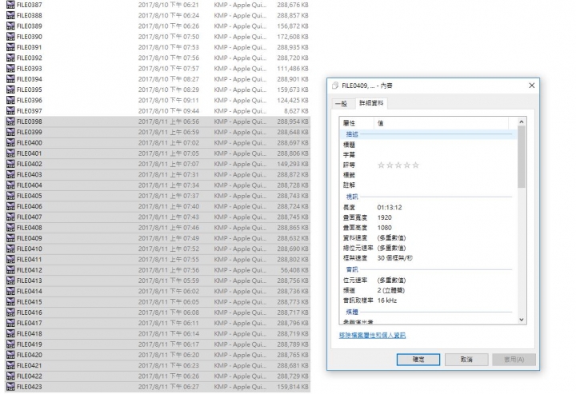Set the rating to five stars

coord(415,165)
